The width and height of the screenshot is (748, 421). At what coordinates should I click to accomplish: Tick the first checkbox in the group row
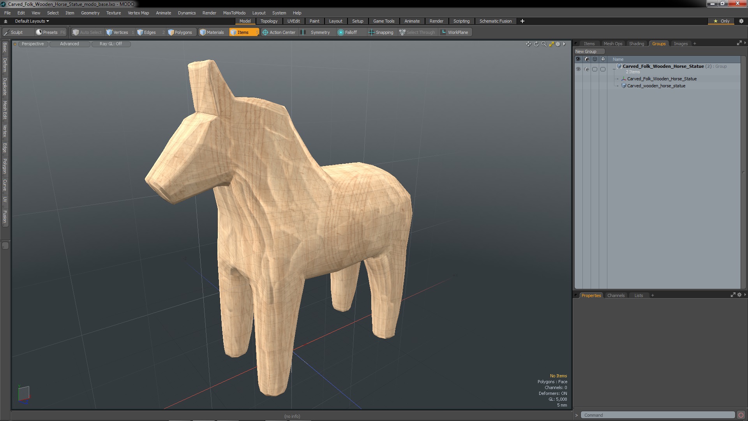point(595,69)
